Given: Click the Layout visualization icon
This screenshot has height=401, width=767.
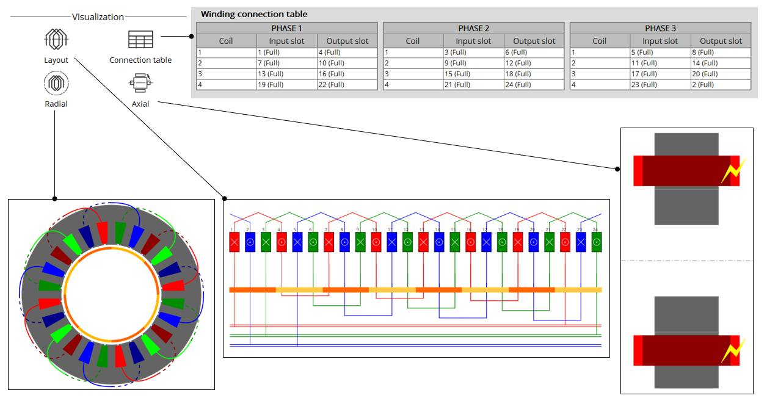Looking at the screenshot, I should click(x=56, y=40).
